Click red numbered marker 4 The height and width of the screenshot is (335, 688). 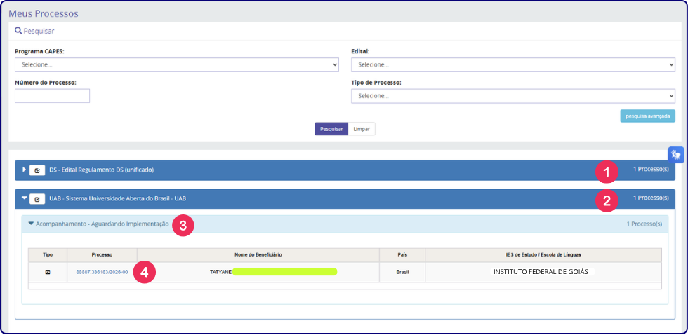point(145,272)
